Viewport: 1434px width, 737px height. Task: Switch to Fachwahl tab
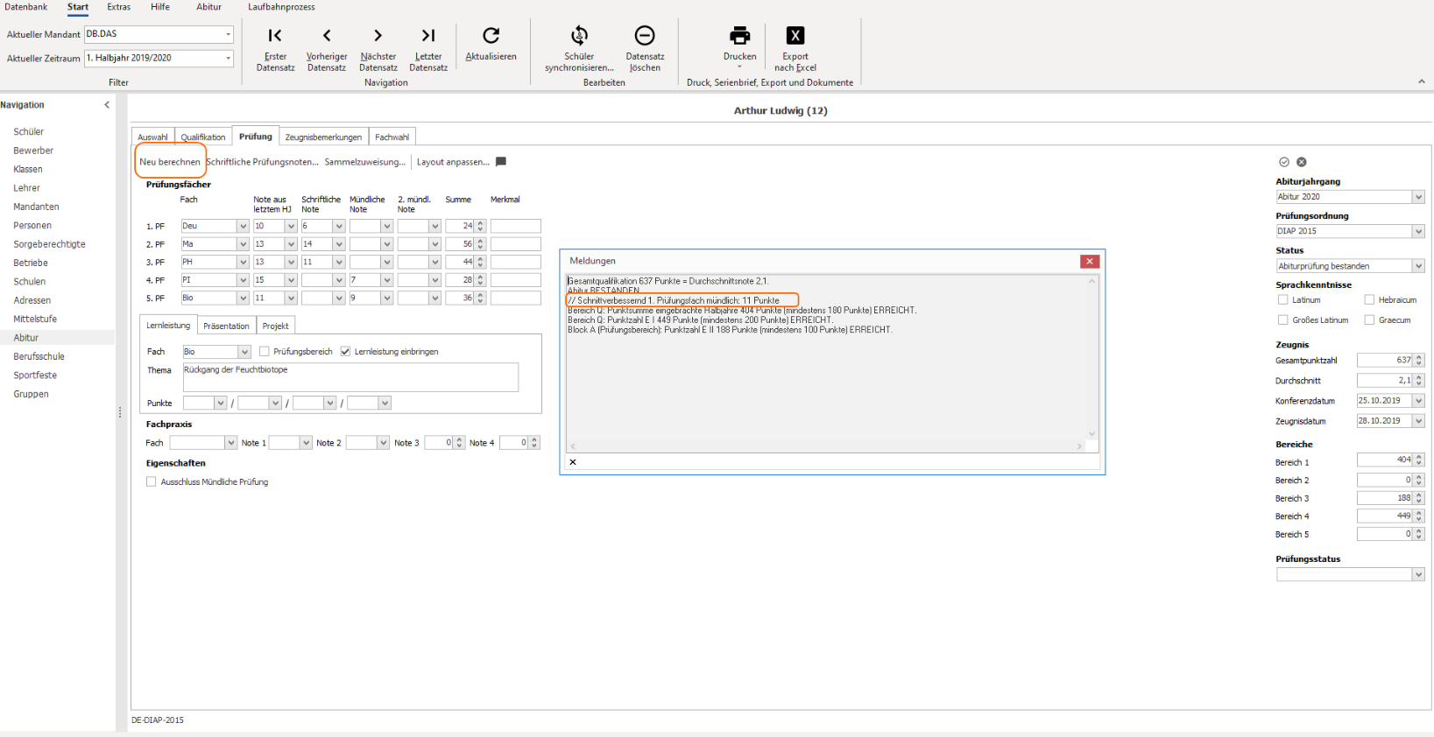pos(392,137)
